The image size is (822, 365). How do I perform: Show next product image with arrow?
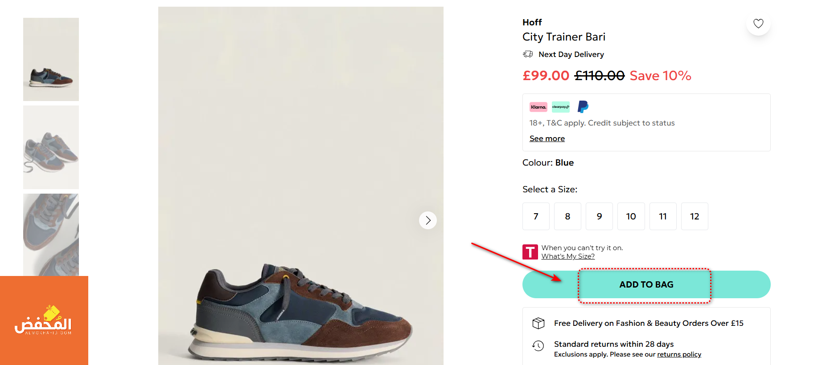[x=428, y=220]
